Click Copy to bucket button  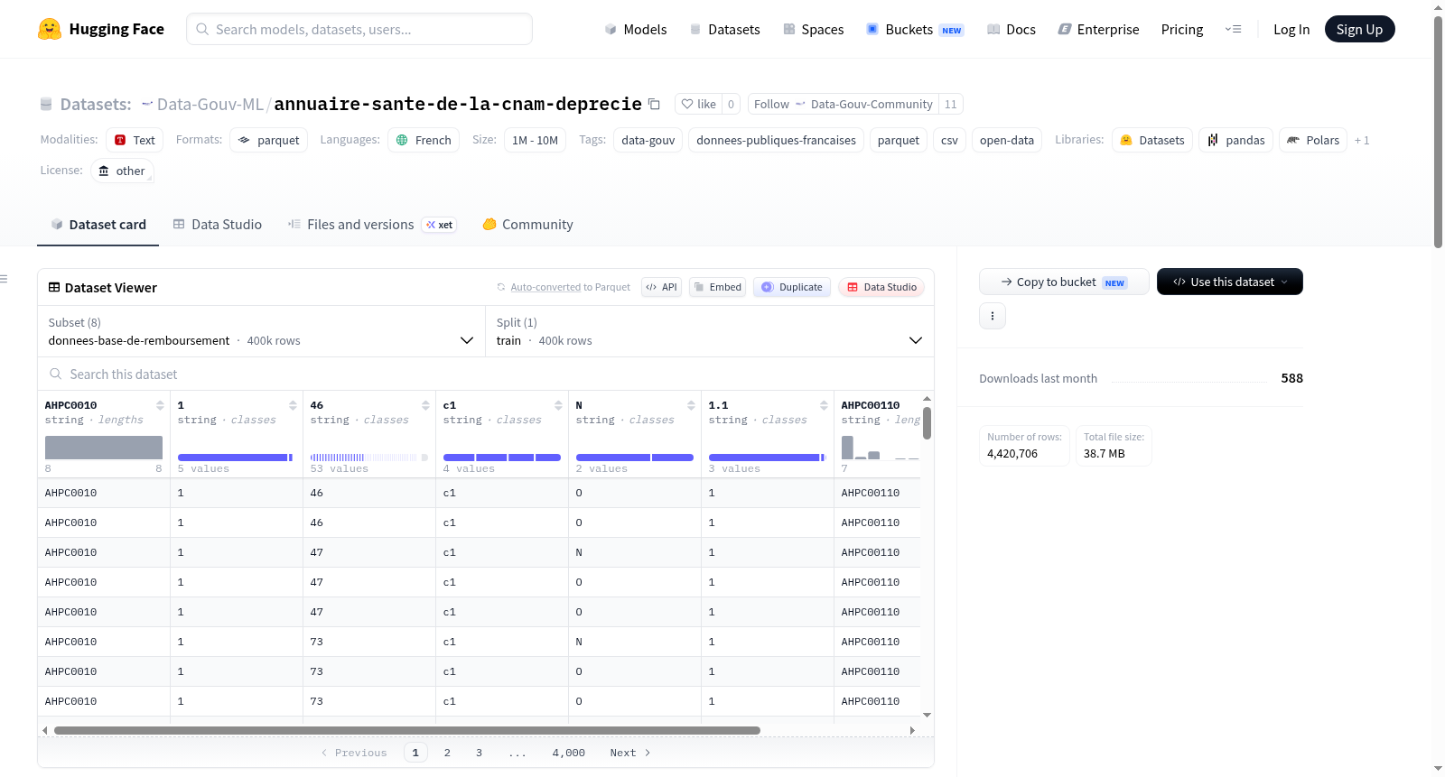pyautogui.click(x=1064, y=282)
